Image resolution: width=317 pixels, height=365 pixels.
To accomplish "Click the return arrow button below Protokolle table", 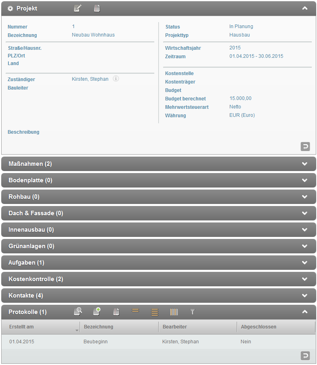I will pos(305,356).
